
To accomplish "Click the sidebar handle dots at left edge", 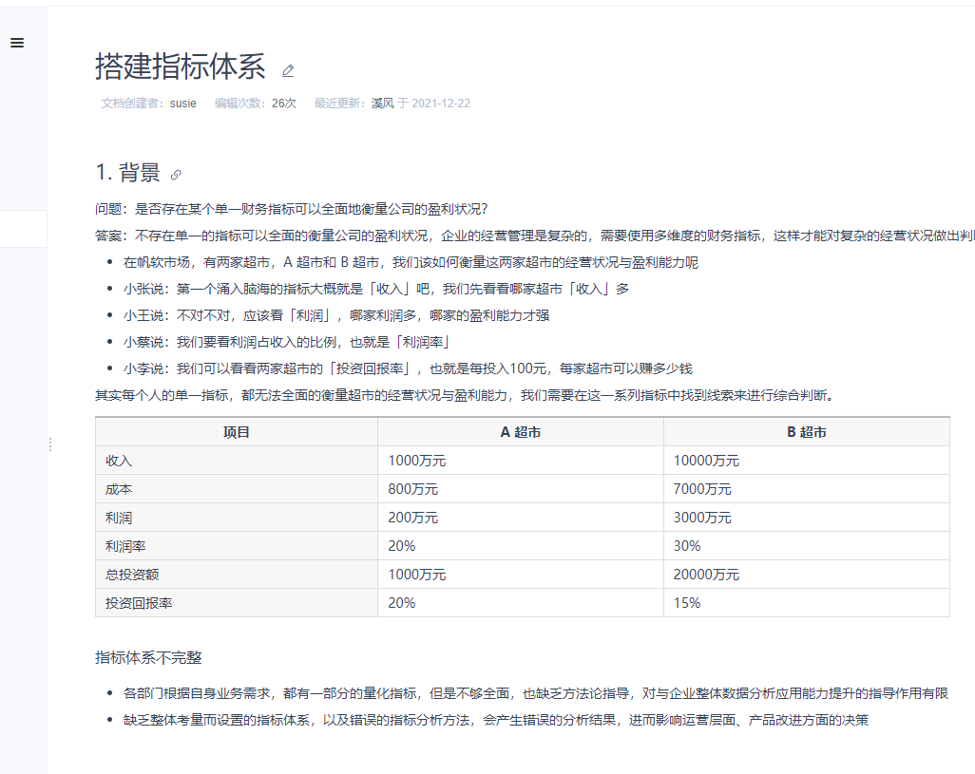I will (x=50, y=444).
